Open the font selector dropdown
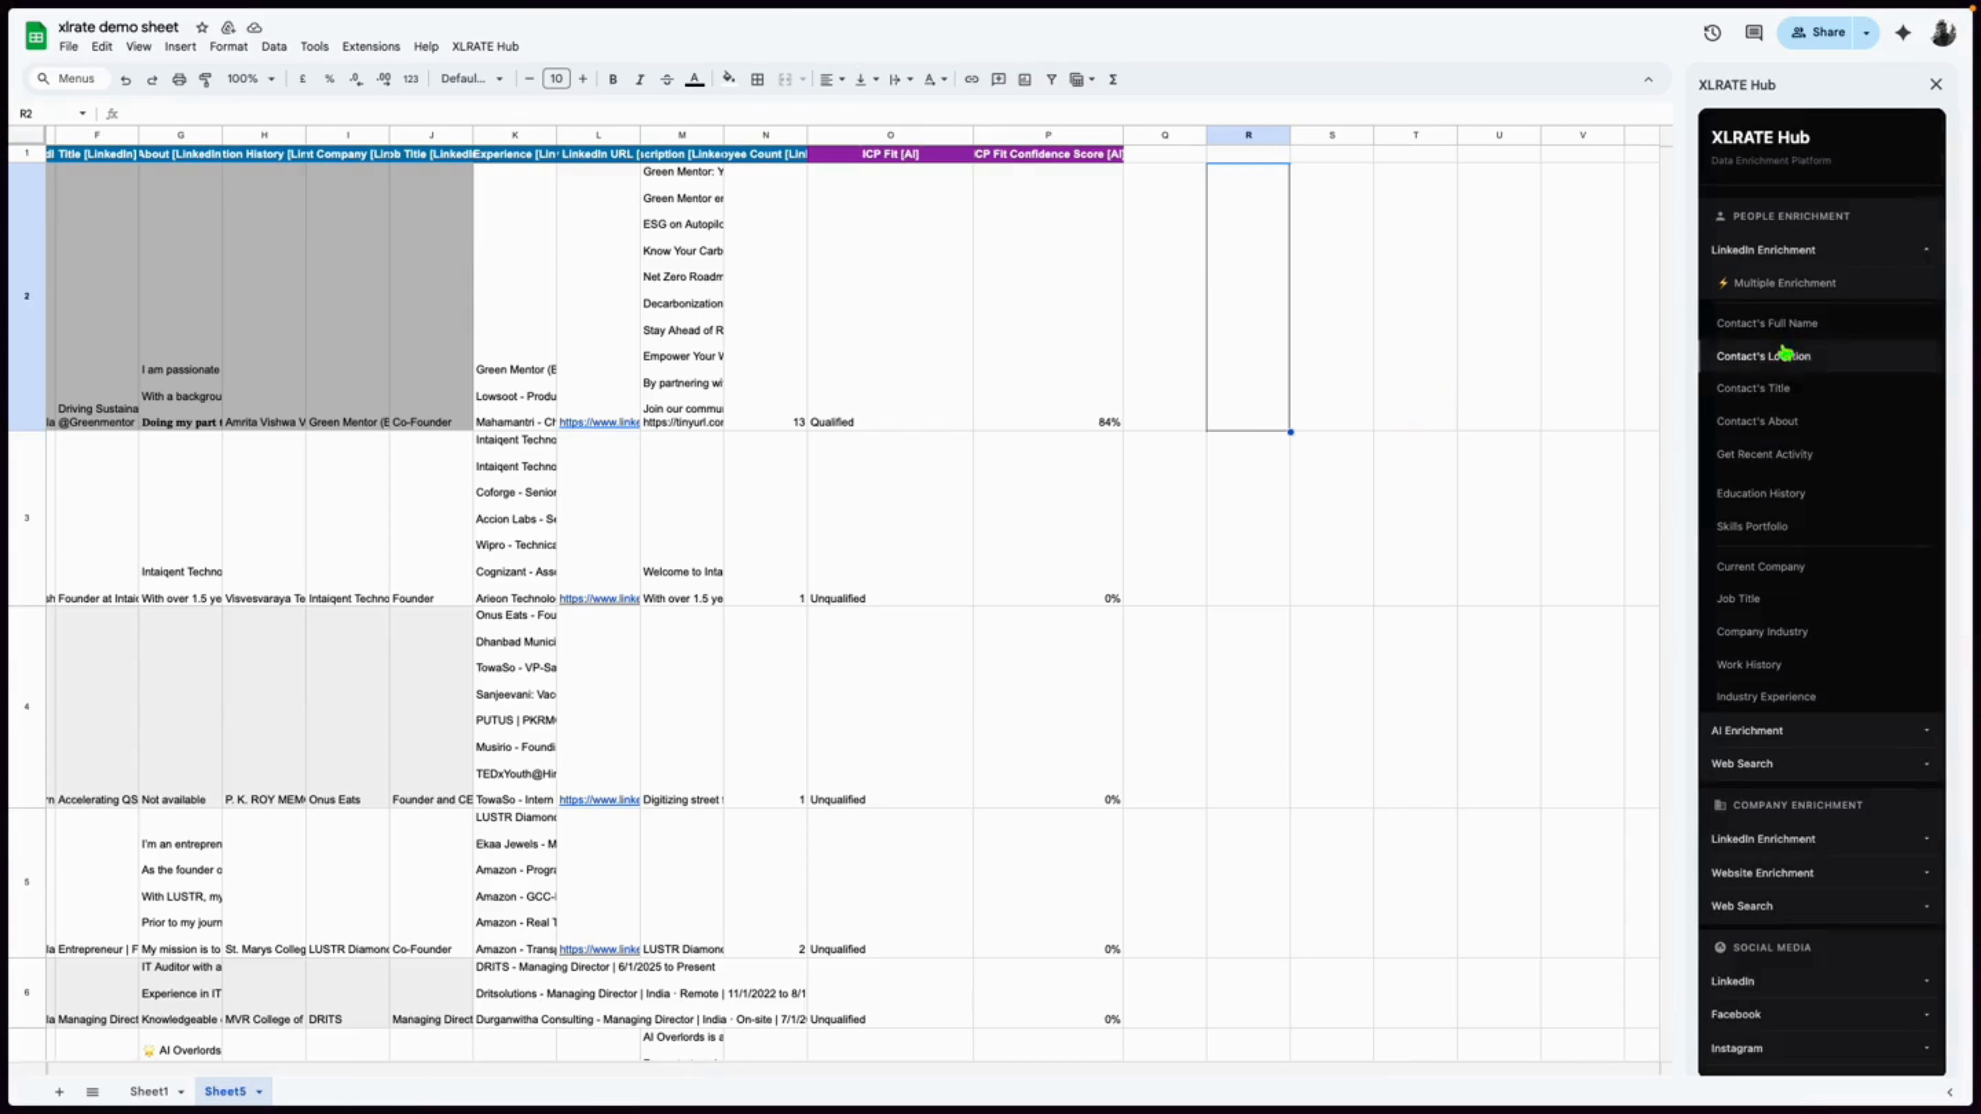 472,78
